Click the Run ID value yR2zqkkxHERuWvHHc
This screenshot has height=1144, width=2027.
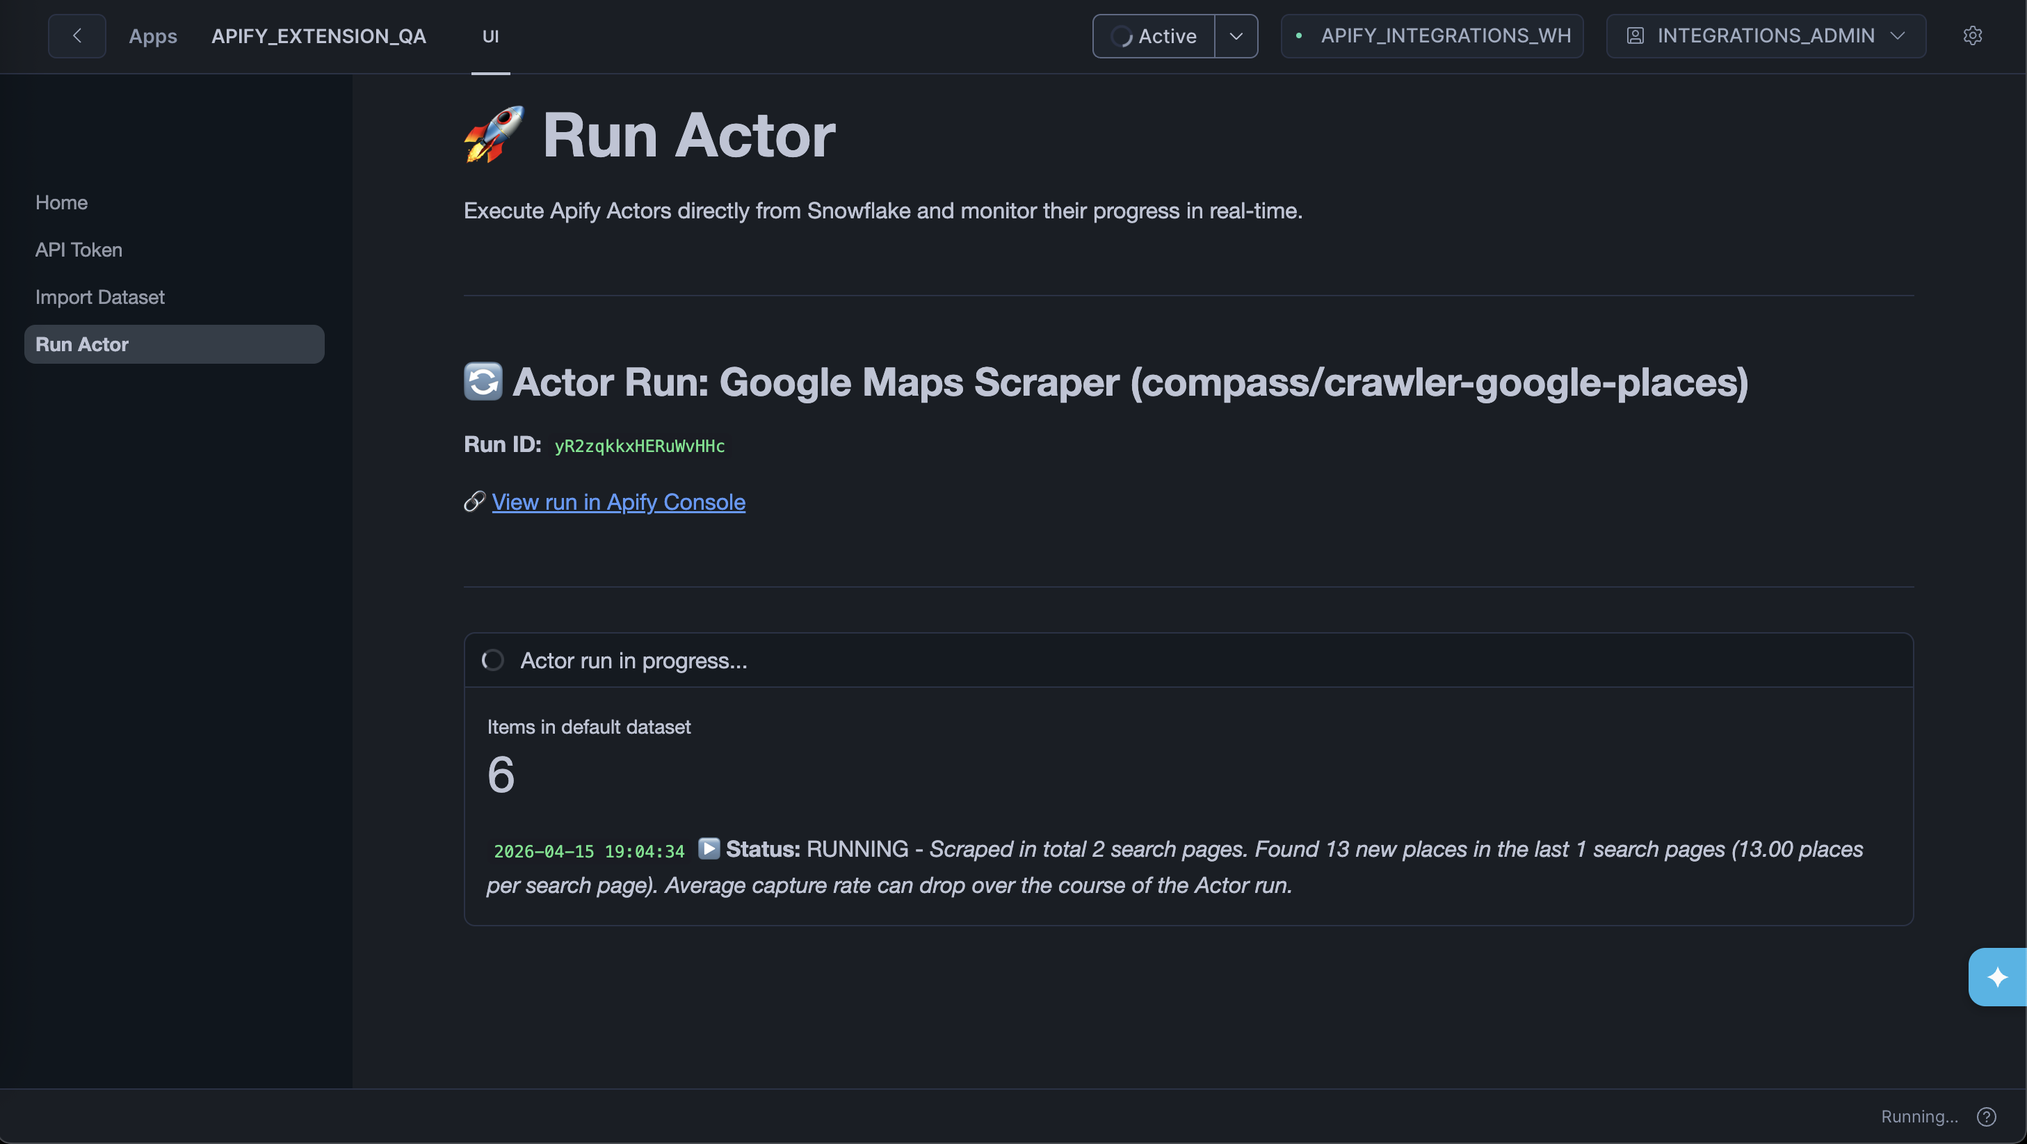639,445
